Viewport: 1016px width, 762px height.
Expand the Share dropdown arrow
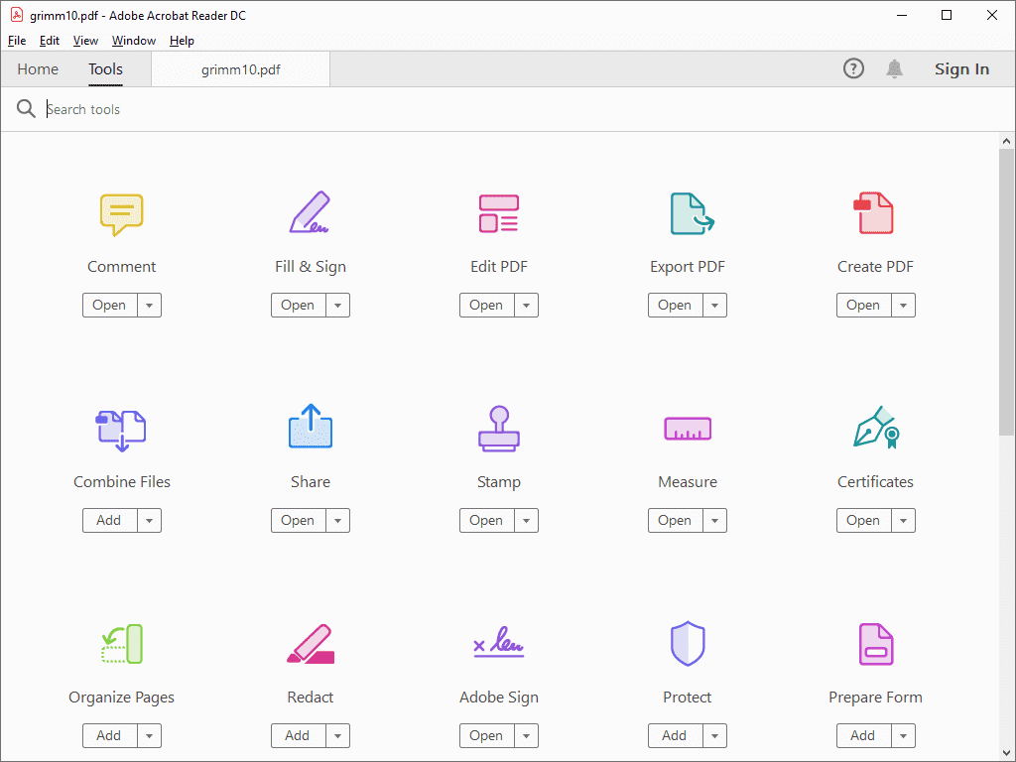338,520
